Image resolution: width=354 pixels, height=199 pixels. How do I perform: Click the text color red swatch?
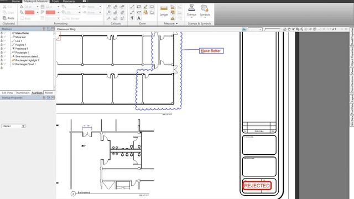29,12
